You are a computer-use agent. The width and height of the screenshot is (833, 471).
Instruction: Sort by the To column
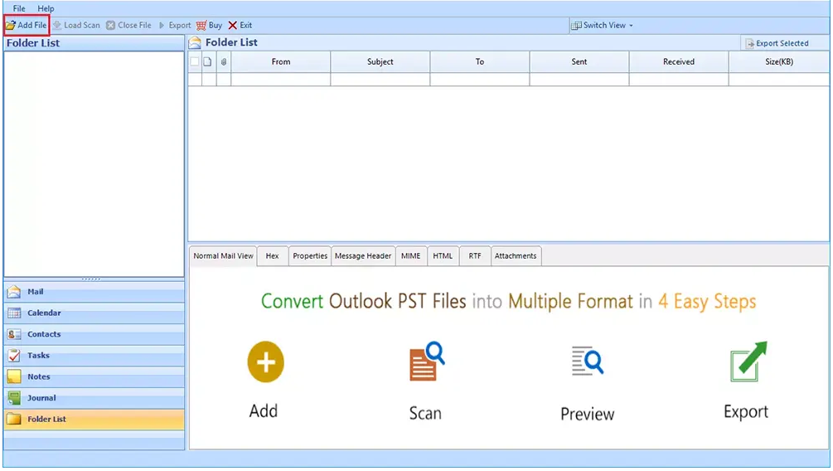(x=480, y=61)
